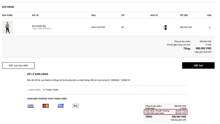
Task: Click the MÀU column header
Action: [93, 15]
